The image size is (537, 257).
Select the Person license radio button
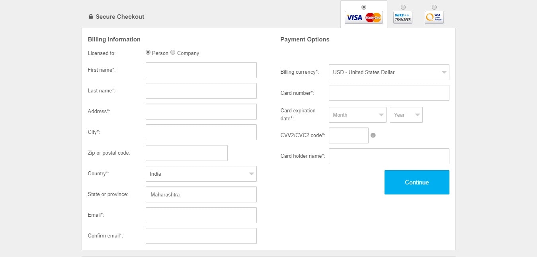point(148,52)
